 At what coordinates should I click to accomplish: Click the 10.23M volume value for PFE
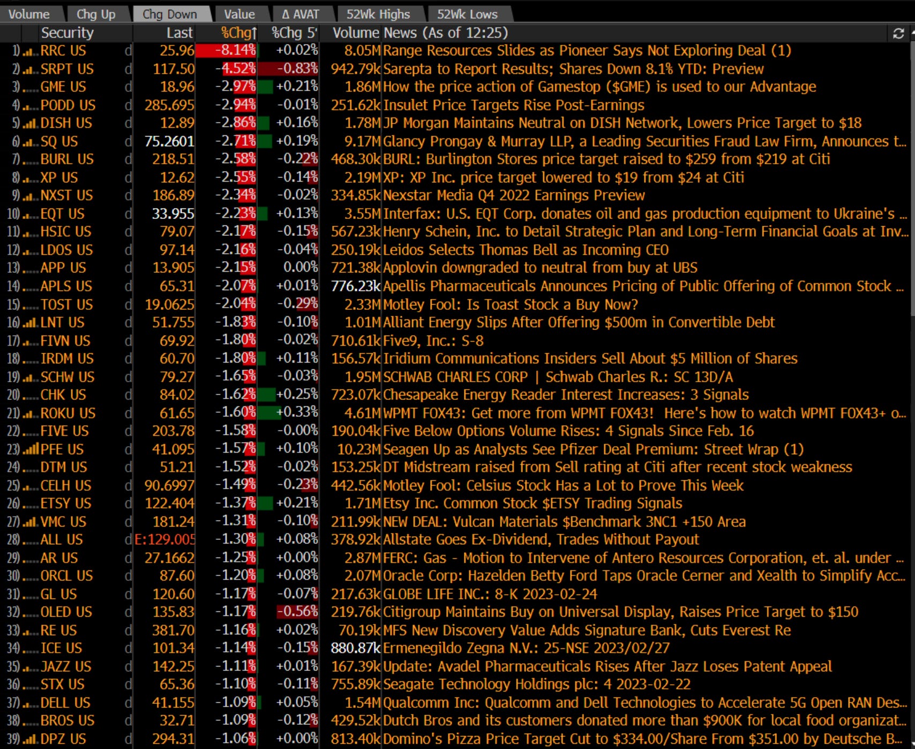click(x=358, y=449)
